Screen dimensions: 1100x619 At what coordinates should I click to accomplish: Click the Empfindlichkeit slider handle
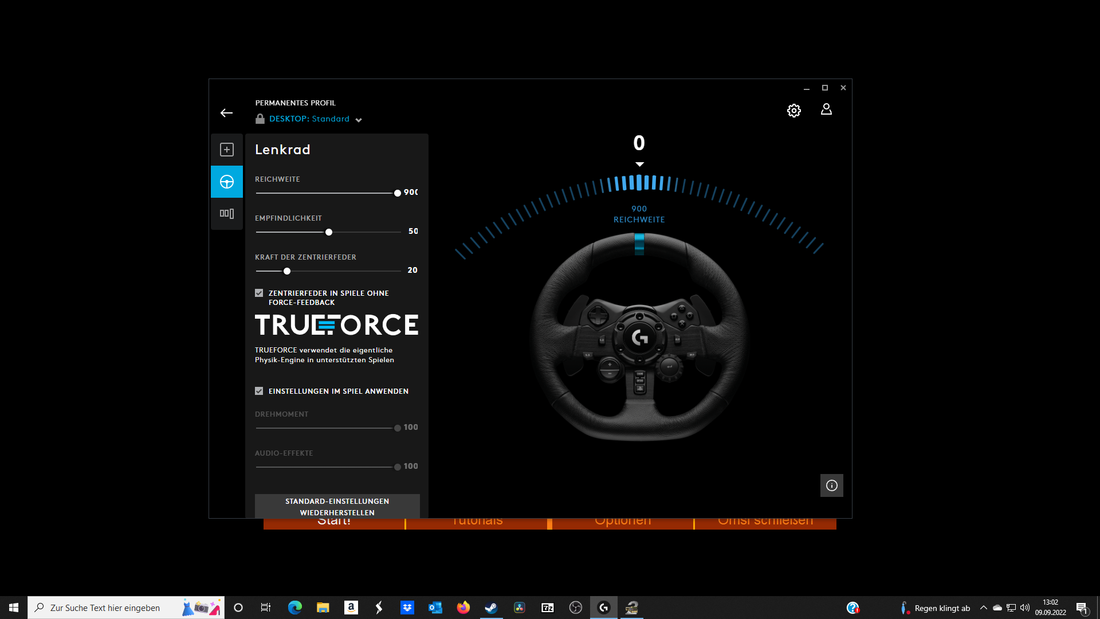329,232
